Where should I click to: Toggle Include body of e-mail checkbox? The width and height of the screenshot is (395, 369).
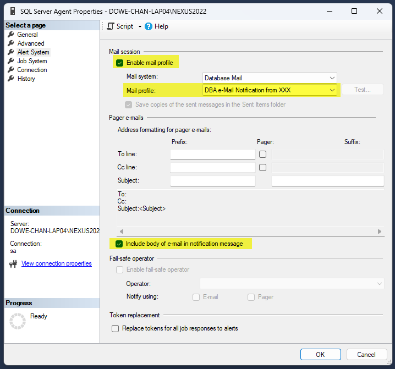pyautogui.click(x=119, y=244)
